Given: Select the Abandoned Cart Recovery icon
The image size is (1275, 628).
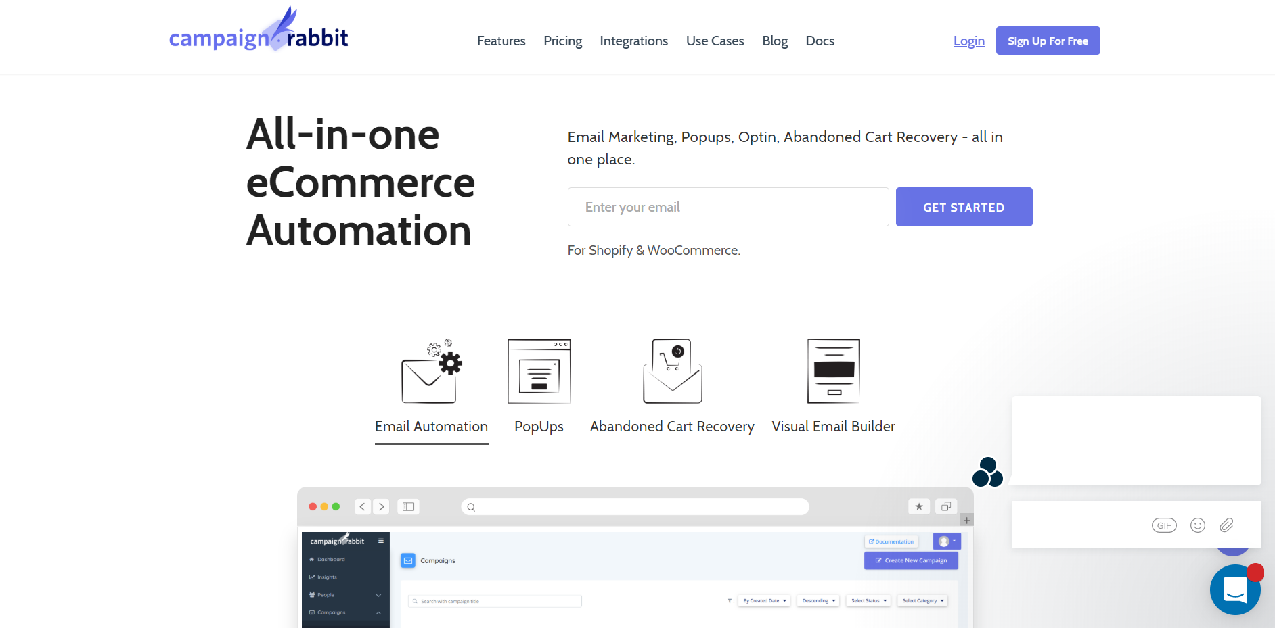Looking at the screenshot, I should 672,371.
